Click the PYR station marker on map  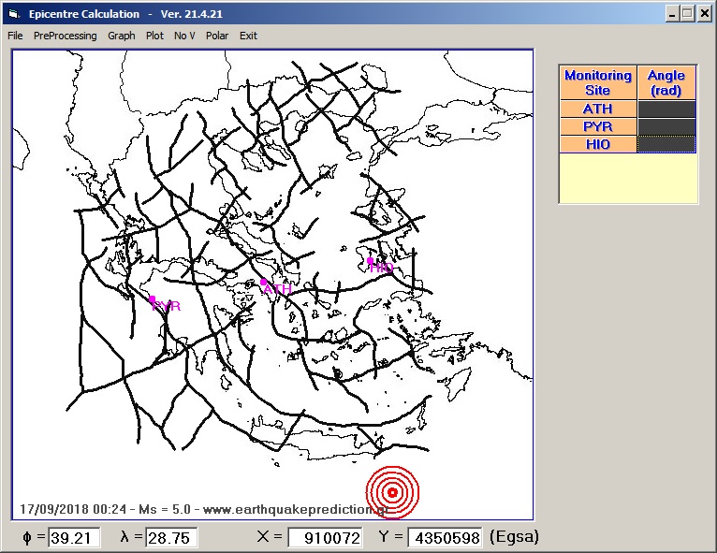[153, 299]
